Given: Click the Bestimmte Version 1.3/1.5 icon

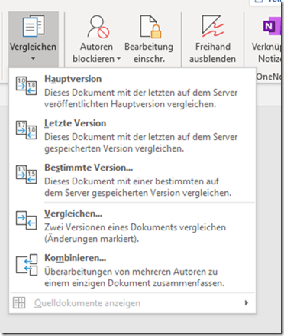Looking at the screenshot, I should pyautogui.click(x=27, y=175).
